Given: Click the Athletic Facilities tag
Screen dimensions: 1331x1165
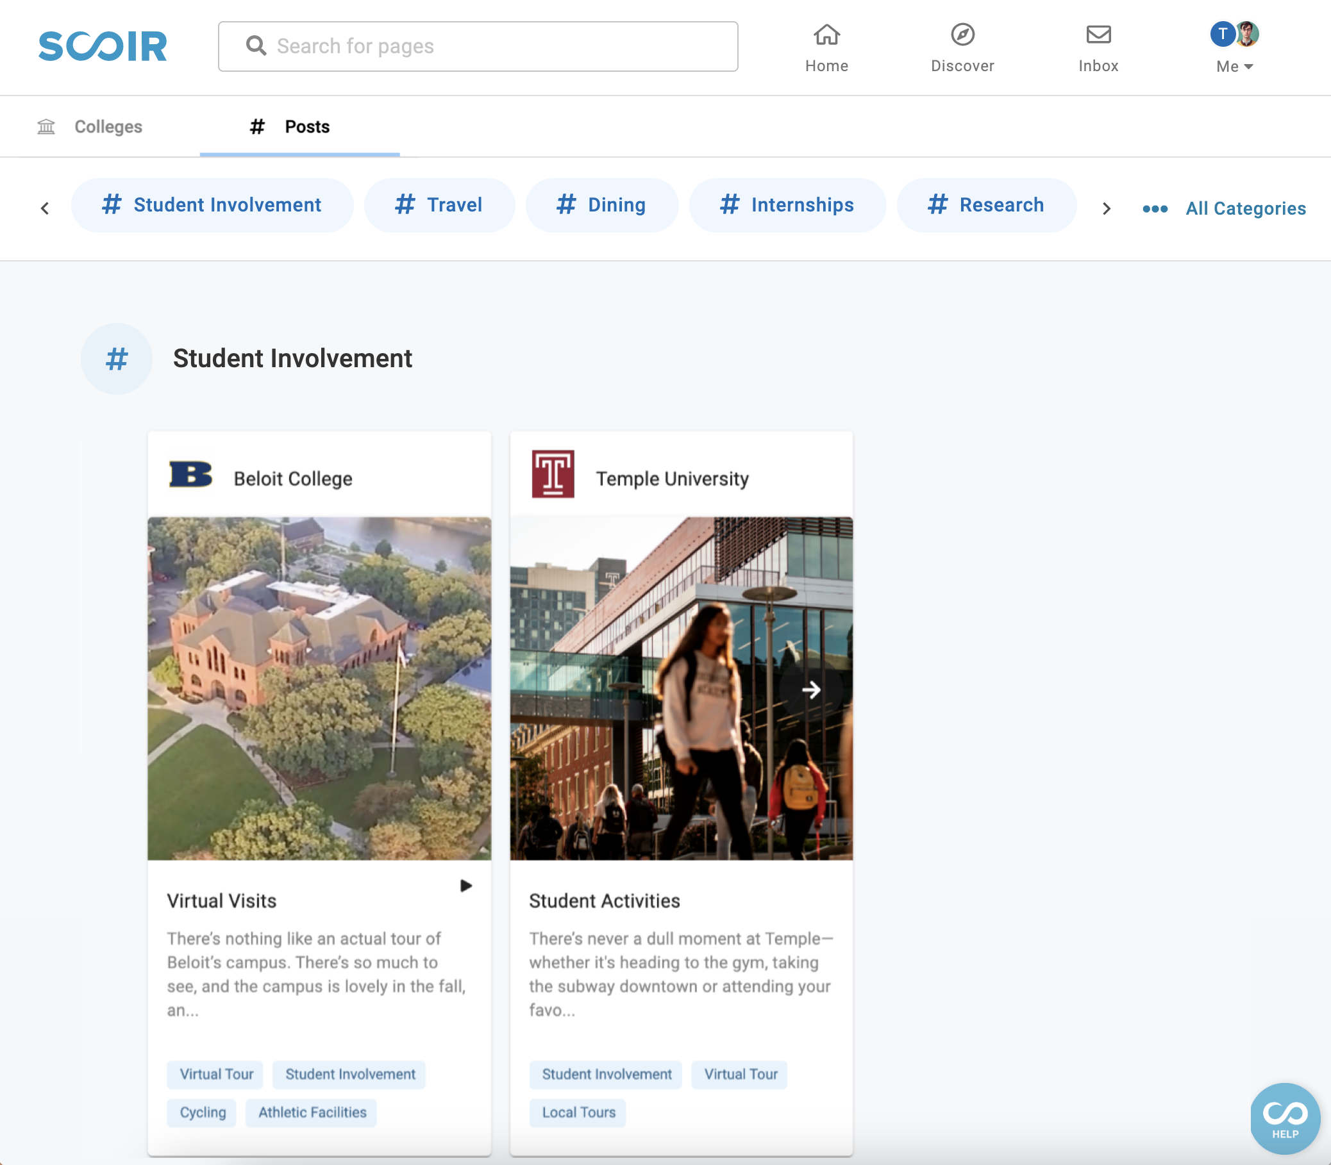Looking at the screenshot, I should (x=312, y=1113).
